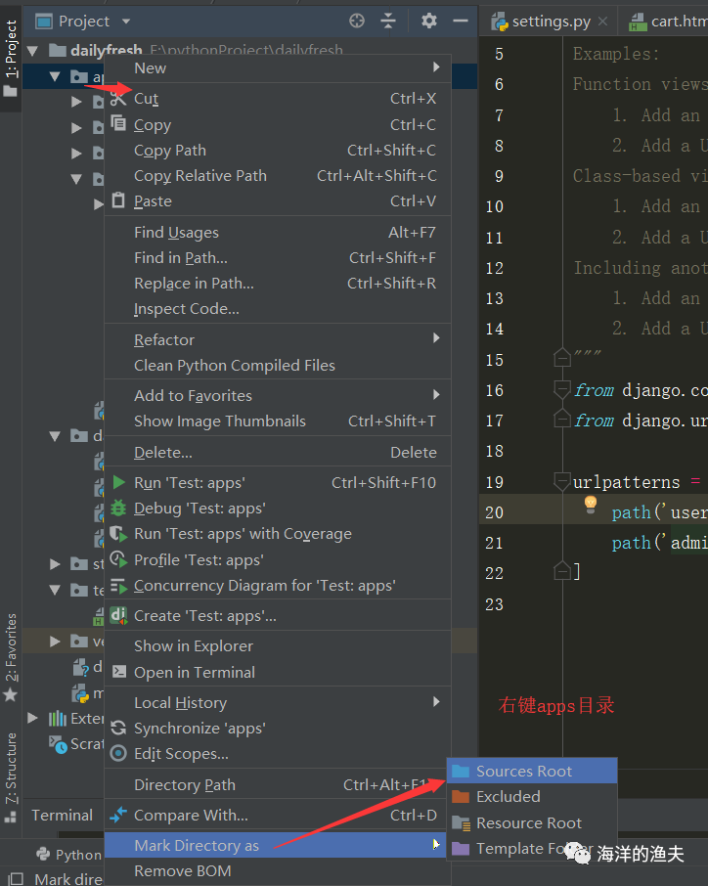Click the Edit Scopes circle icon

click(118, 753)
